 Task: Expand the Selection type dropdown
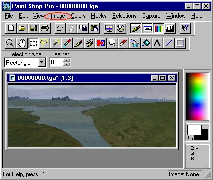click(42, 62)
